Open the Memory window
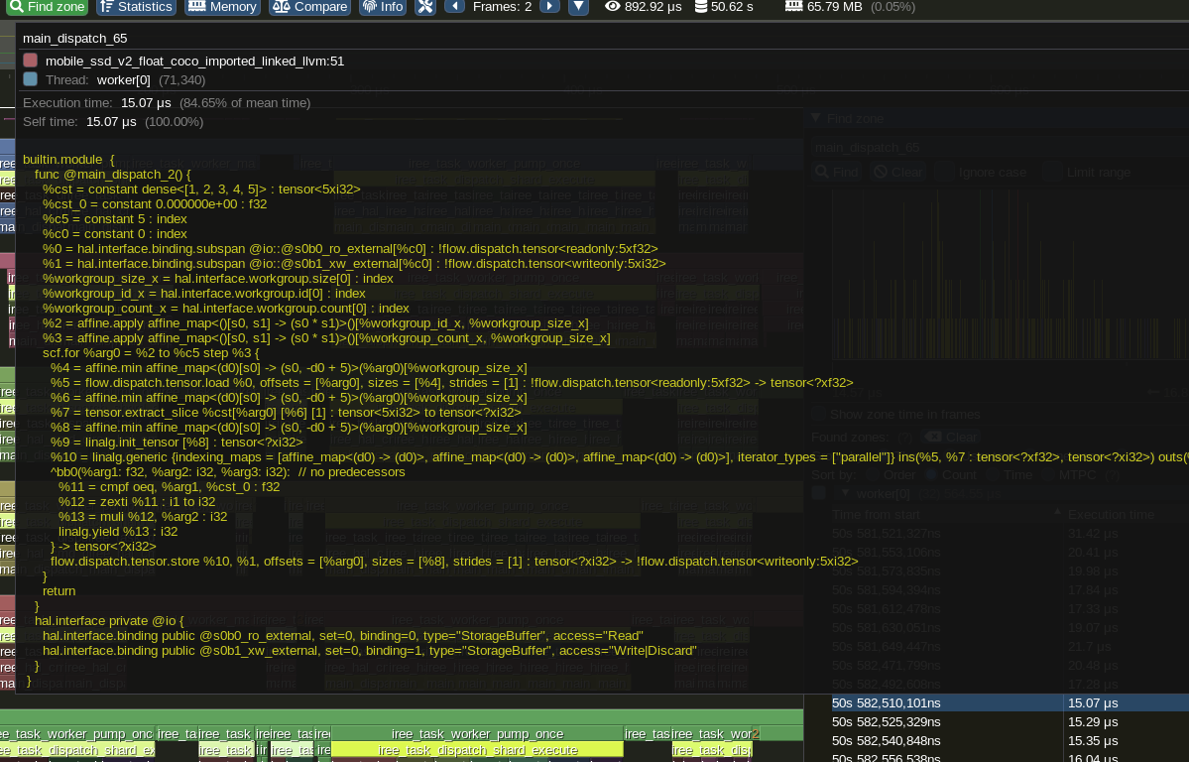Screen dimensions: 1189x762 pyautogui.click(x=222, y=7)
